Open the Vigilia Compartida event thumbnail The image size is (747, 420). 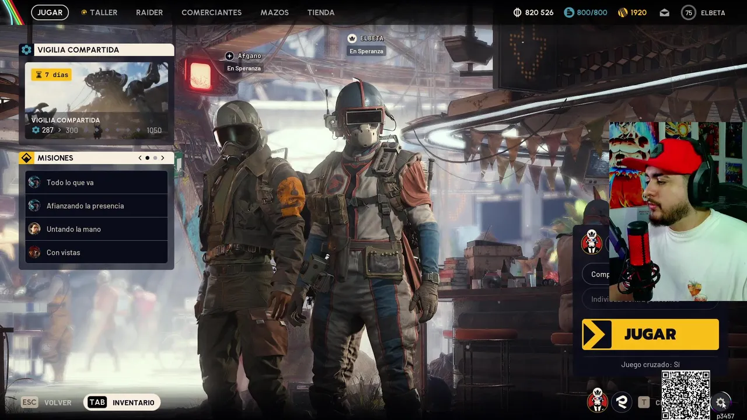[96, 100]
